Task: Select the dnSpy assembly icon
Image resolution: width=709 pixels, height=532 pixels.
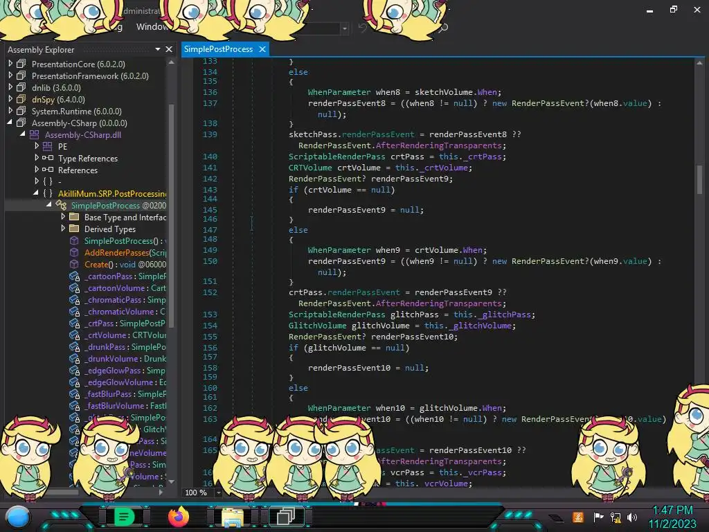Action: click(x=21, y=99)
